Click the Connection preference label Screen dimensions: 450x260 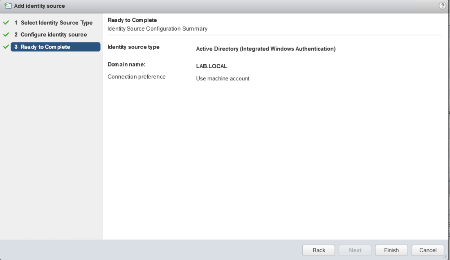[x=136, y=77]
